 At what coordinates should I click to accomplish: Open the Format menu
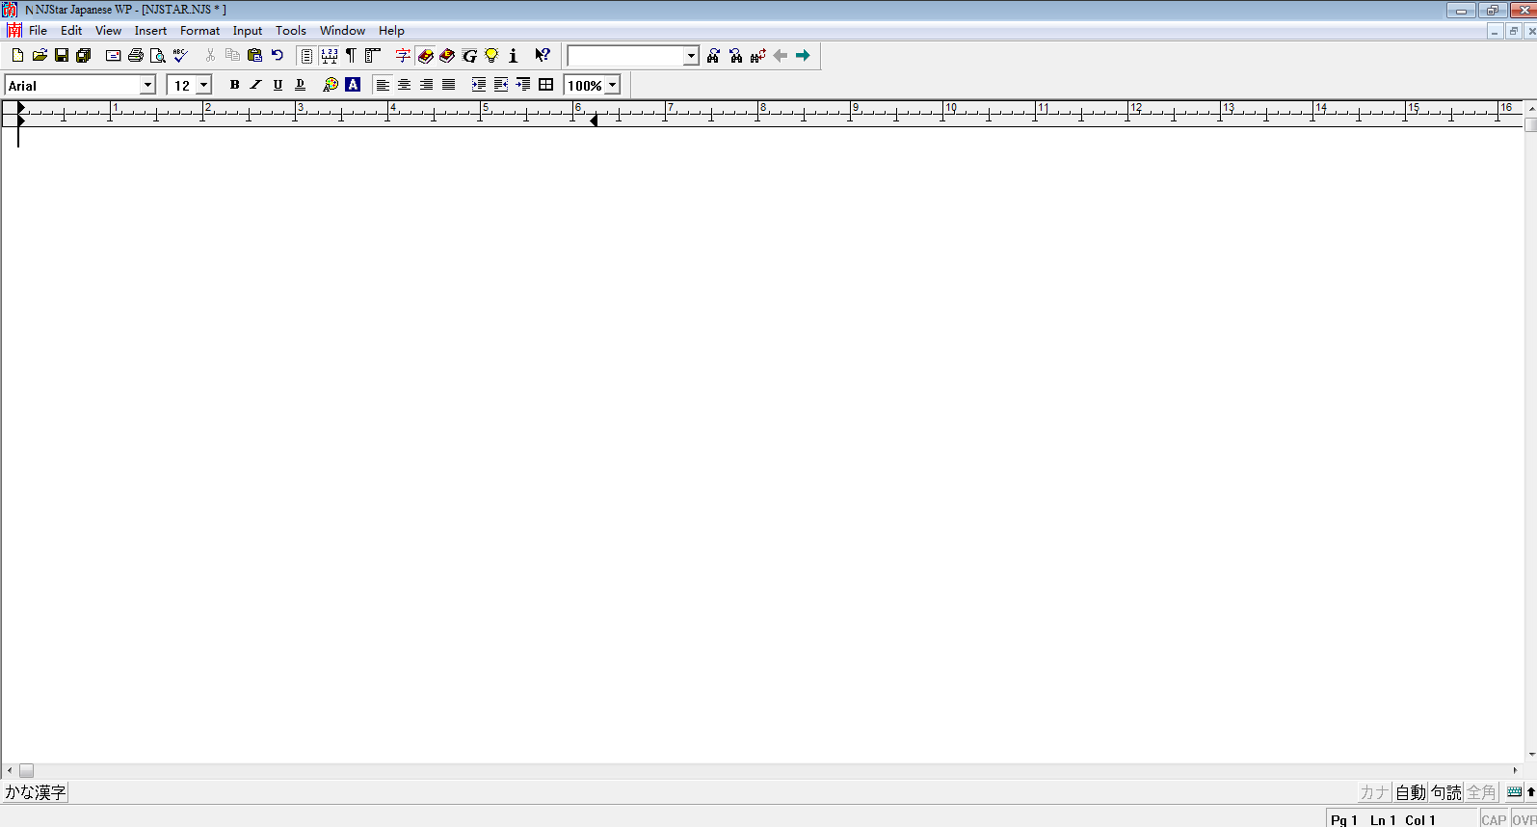click(199, 31)
